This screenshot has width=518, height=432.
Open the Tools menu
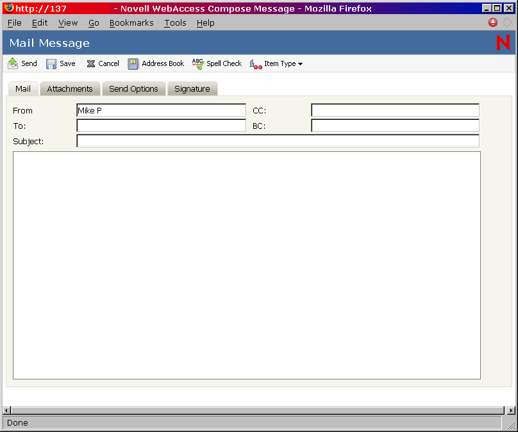point(176,23)
